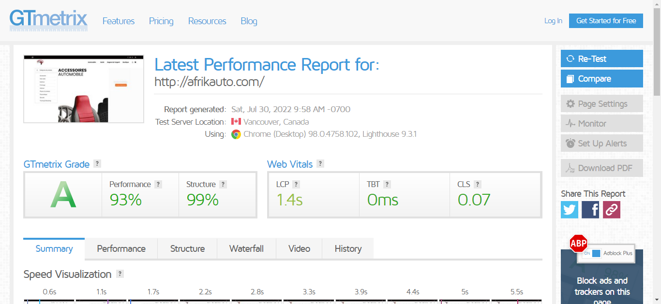Select the Summary tab
Viewport: 661px width, 304px height.
pyautogui.click(x=54, y=248)
